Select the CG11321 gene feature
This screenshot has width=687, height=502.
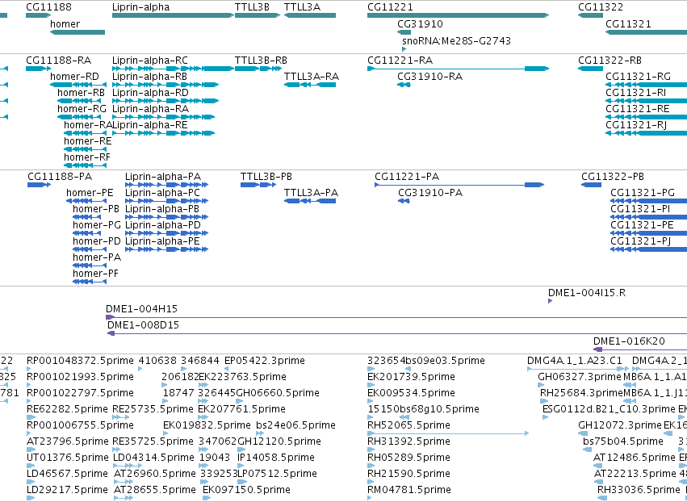pyautogui.click(x=647, y=32)
